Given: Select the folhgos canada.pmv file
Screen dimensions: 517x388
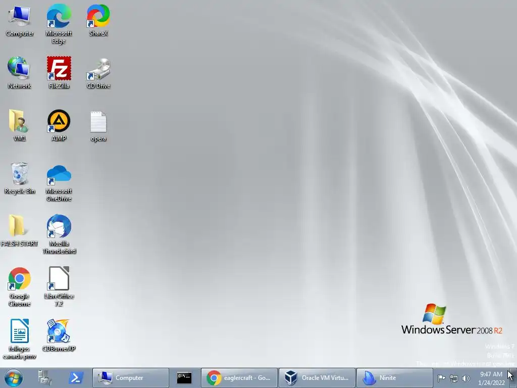Looking at the screenshot, I should coord(19,339).
